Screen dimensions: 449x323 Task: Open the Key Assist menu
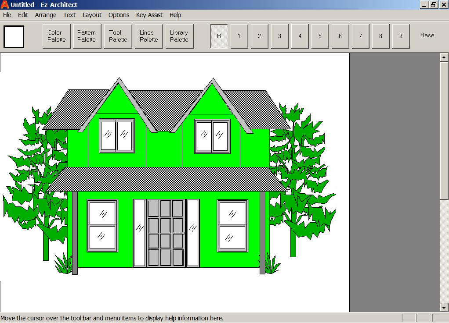point(149,15)
